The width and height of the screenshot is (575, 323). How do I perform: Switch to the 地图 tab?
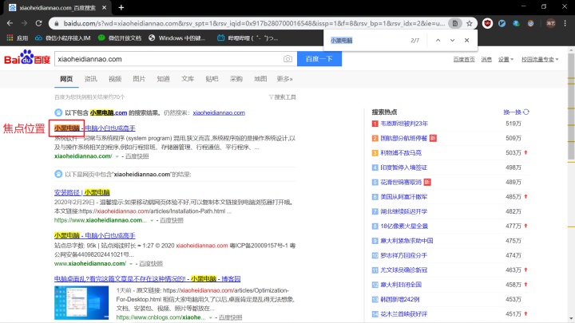[260, 79]
